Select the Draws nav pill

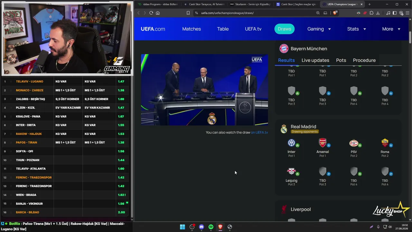click(x=285, y=29)
